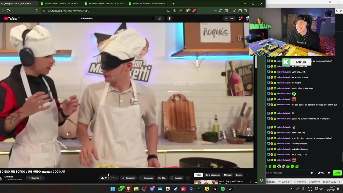The height and width of the screenshot is (193, 343).
Task: Open settings gear beside chat panel
Action: tap(262, 180)
